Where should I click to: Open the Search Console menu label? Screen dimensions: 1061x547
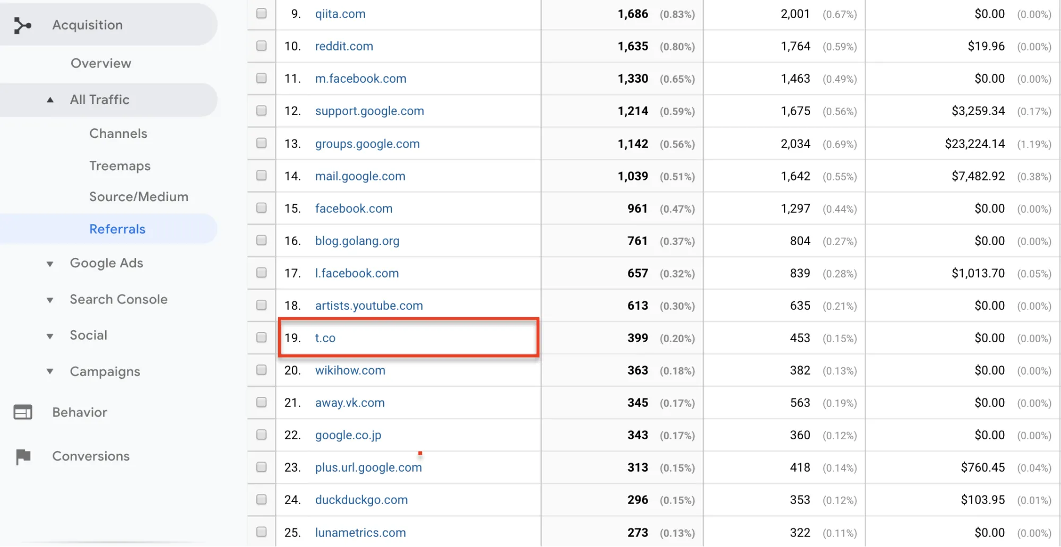(x=119, y=299)
